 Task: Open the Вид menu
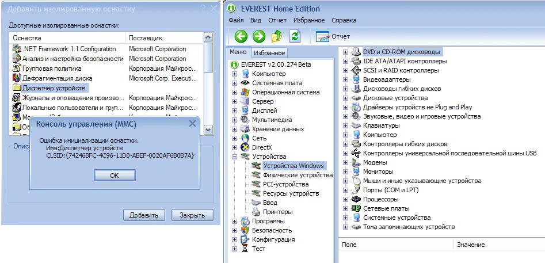(x=256, y=20)
